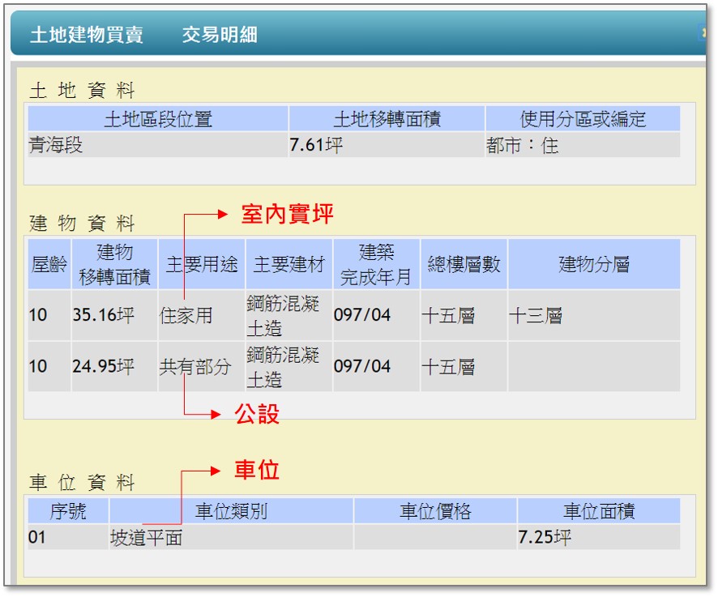The height and width of the screenshot is (597, 718).
Task: Click the 交易明細 header label
Action: [x=220, y=35]
